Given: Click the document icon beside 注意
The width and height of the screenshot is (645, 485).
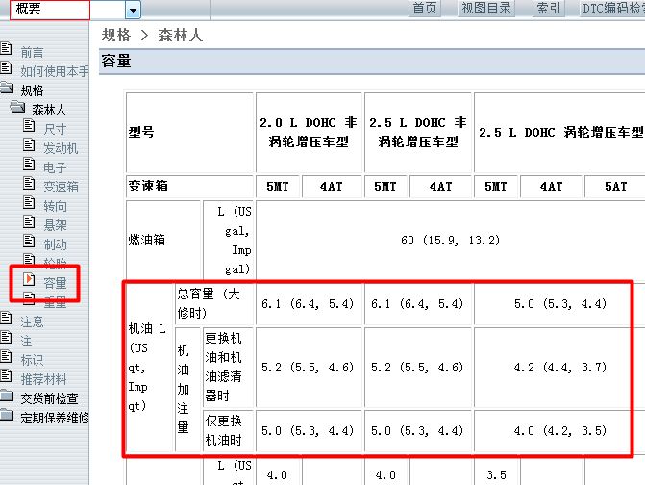Looking at the screenshot, I should [6, 318].
